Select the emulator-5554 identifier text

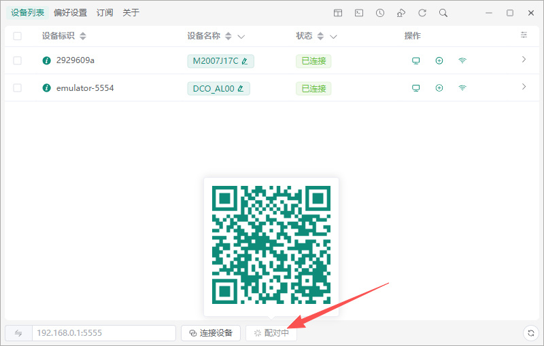point(85,88)
